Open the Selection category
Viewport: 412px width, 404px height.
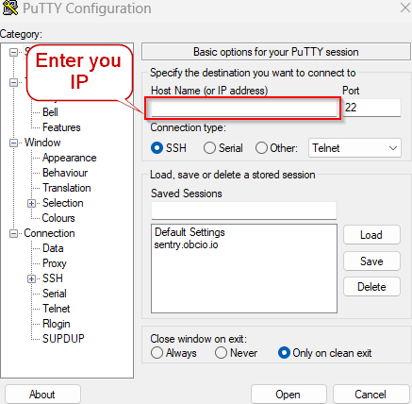point(63,203)
